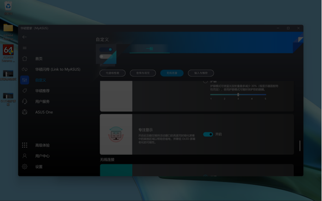Viewport: 322px width, 201px height.
Task: Open 华硕闪传 (Link to MyASUS) link icon
Action: coord(25,69)
